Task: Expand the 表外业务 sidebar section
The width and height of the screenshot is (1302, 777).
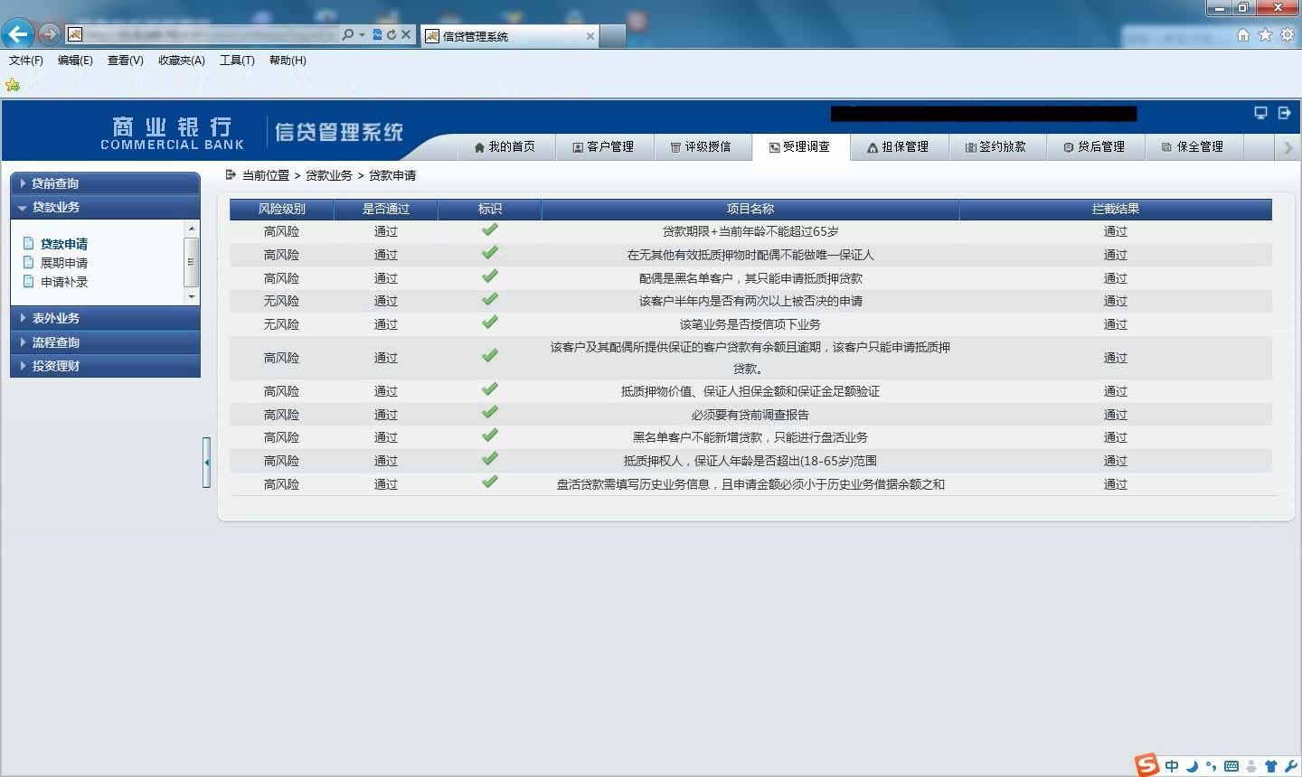Action: 105,318
